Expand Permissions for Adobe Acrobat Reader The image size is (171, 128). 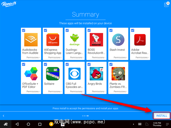(x=142, y=57)
